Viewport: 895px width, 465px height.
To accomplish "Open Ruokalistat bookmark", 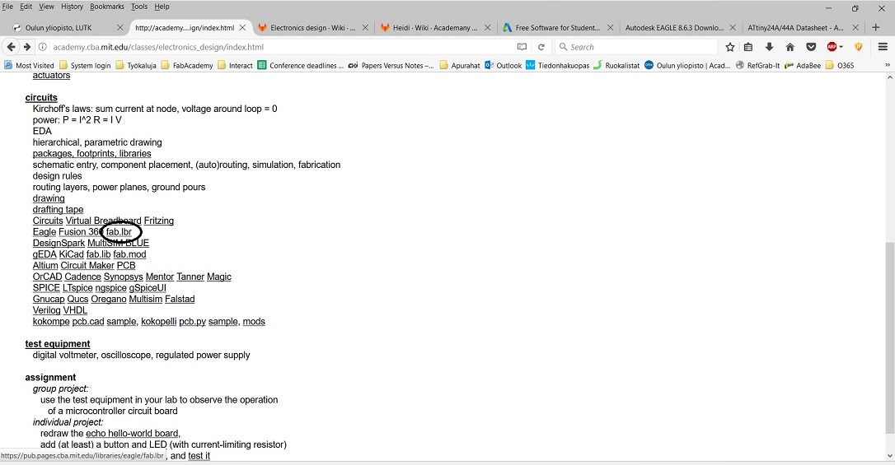I will [616, 66].
